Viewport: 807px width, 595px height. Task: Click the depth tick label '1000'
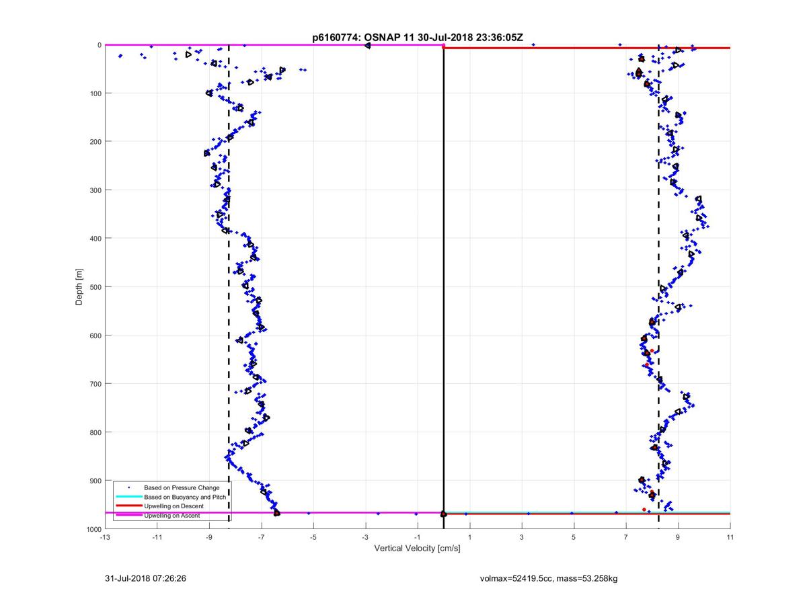(x=93, y=529)
